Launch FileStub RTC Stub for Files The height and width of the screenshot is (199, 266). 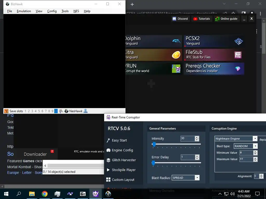(x=214, y=55)
